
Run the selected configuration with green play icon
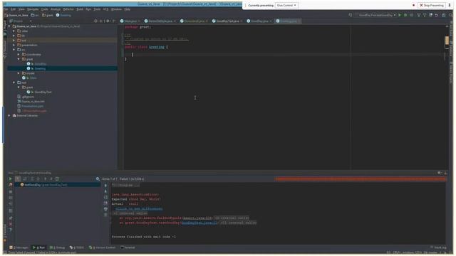(x=400, y=15)
